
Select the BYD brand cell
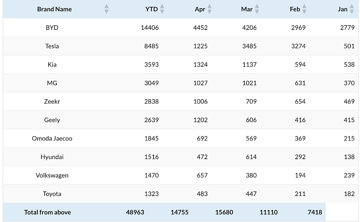52,27
